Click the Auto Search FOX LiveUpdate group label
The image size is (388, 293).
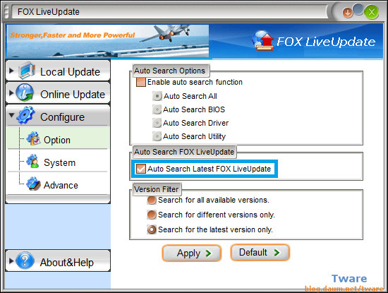point(184,152)
